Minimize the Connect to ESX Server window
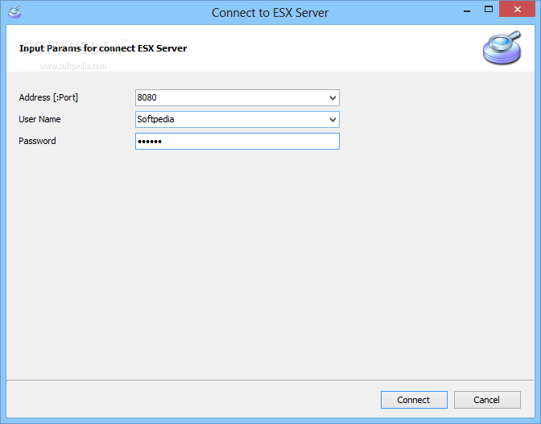Image resolution: width=541 pixels, height=424 pixels. coord(467,10)
